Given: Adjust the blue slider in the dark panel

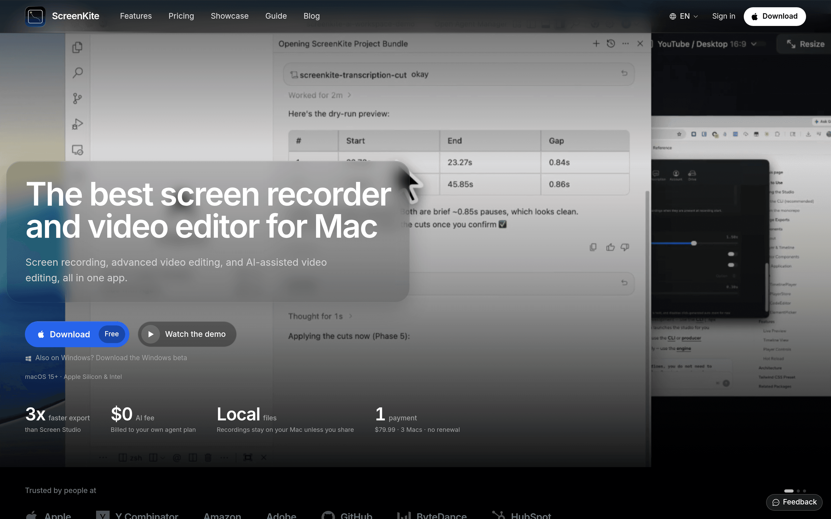Looking at the screenshot, I should [x=694, y=243].
